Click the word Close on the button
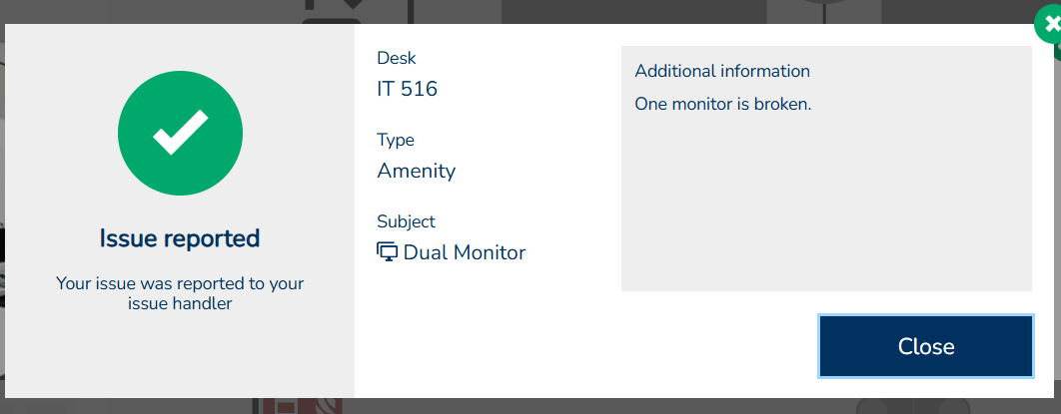 point(926,346)
